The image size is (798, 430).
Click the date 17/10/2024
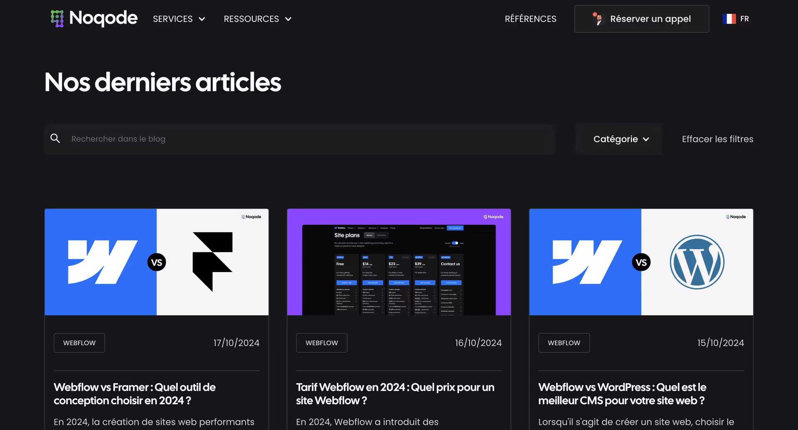tap(236, 343)
